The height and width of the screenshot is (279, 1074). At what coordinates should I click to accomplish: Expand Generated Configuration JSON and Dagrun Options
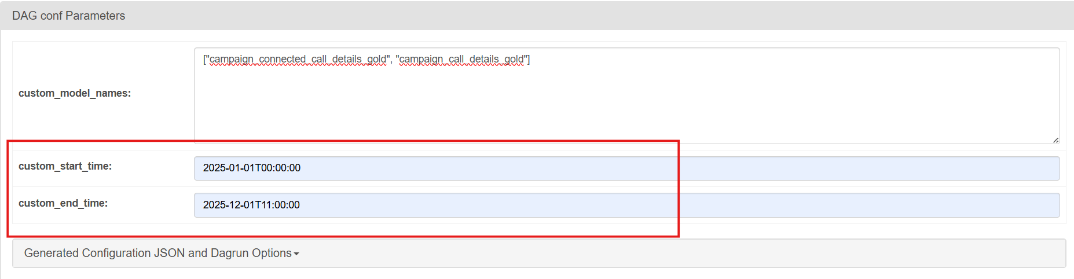(162, 254)
